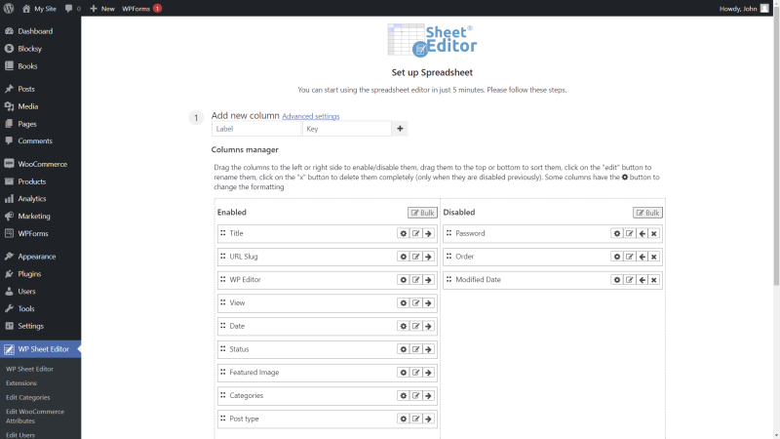Edit the Modified Date column label

pyautogui.click(x=630, y=280)
